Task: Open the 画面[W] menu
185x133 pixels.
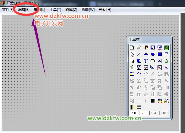Action: coord(88,10)
